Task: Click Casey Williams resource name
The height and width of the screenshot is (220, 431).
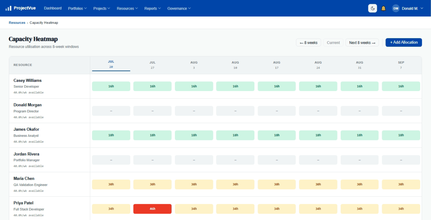Action: tap(27, 80)
